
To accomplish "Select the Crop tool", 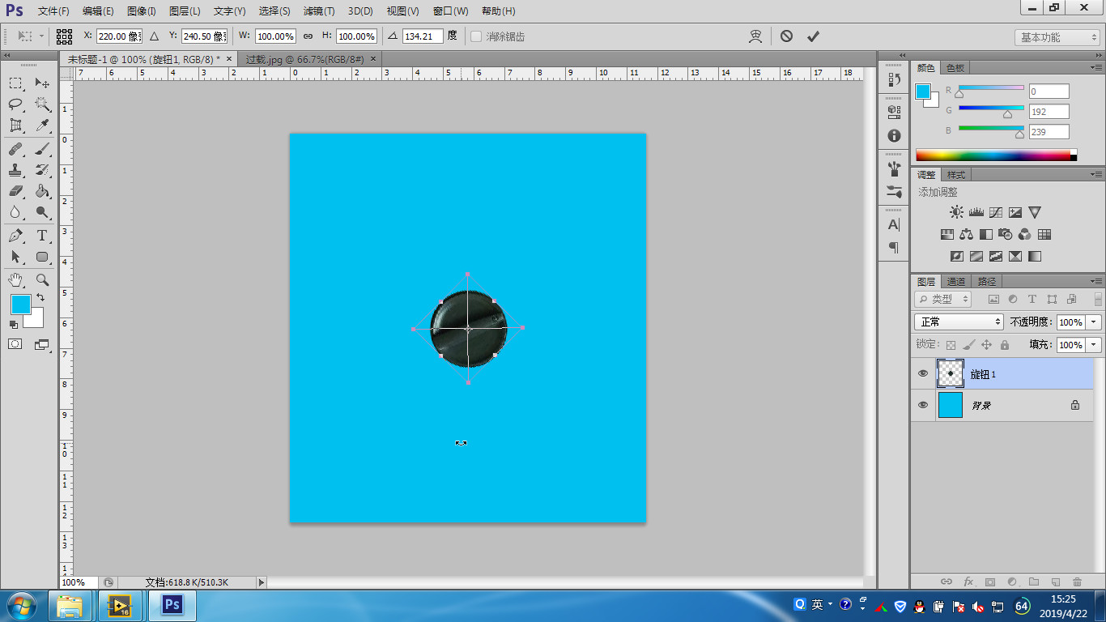I will click(15, 126).
